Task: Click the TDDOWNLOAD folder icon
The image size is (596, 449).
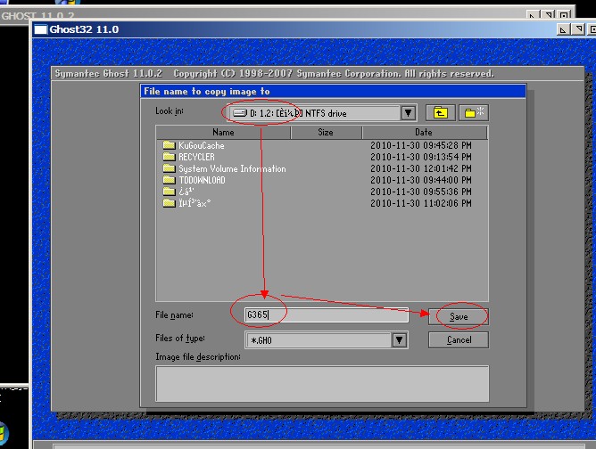Action: [169, 180]
